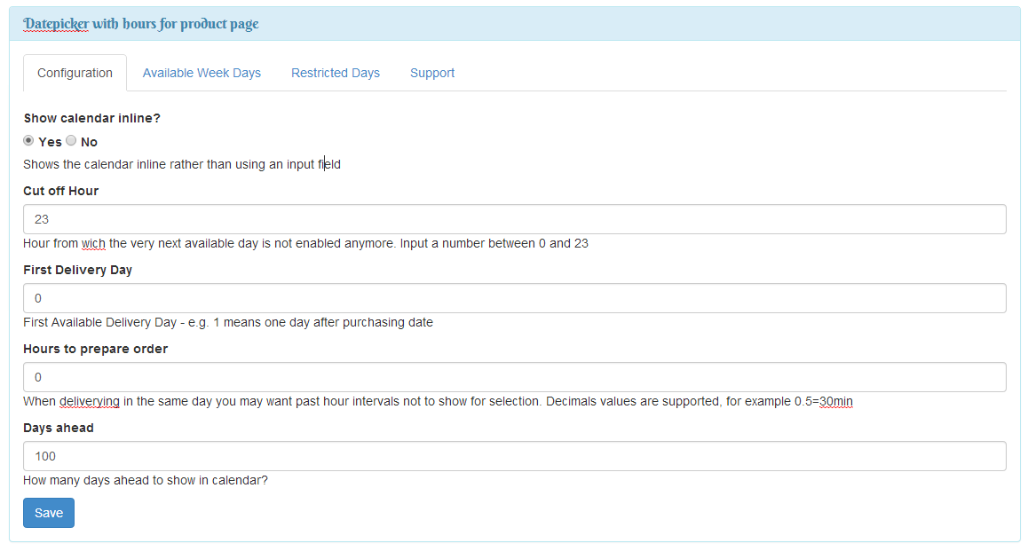Select the No radio button for inline calendar
Image resolution: width=1028 pixels, height=551 pixels.
point(71,141)
